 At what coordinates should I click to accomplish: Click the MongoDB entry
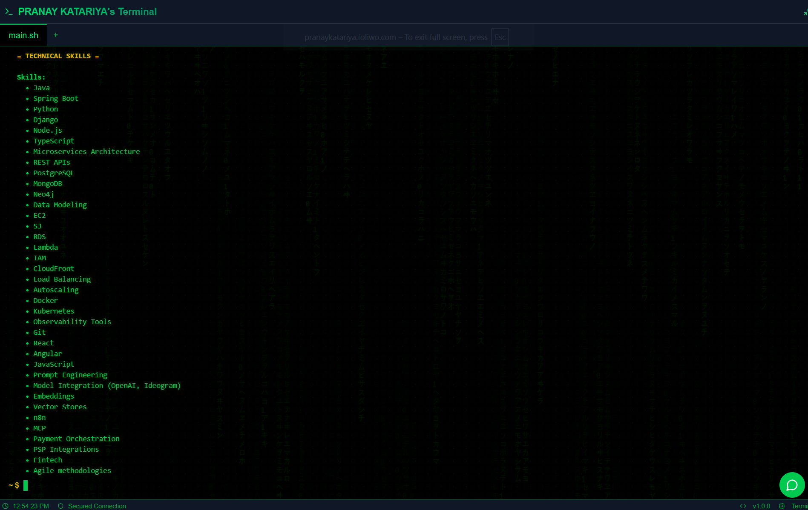pos(48,183)
